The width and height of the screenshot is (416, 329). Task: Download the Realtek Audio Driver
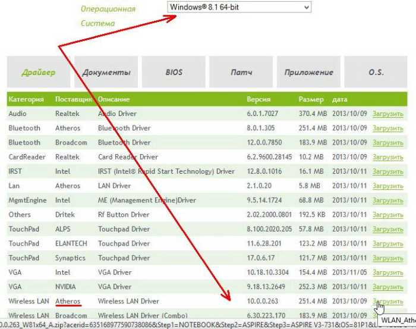(x=387, y=114)
